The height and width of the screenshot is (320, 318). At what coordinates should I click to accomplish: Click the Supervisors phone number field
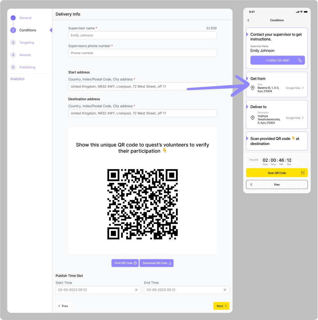(142, 53)
